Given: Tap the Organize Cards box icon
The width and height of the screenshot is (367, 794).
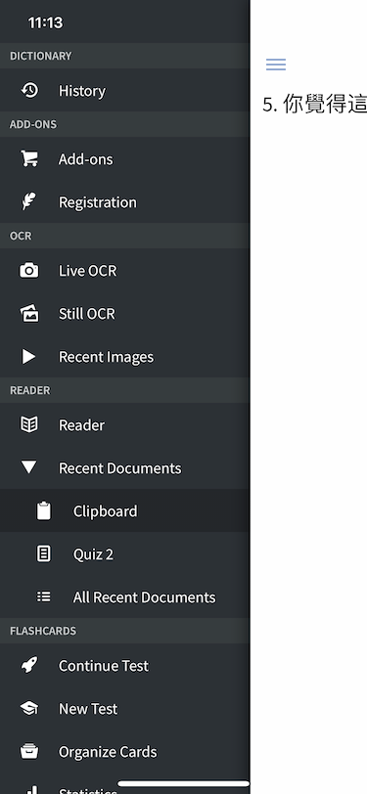Looking at the screenshot, I should pyautogui.click(x=29, y=751).
